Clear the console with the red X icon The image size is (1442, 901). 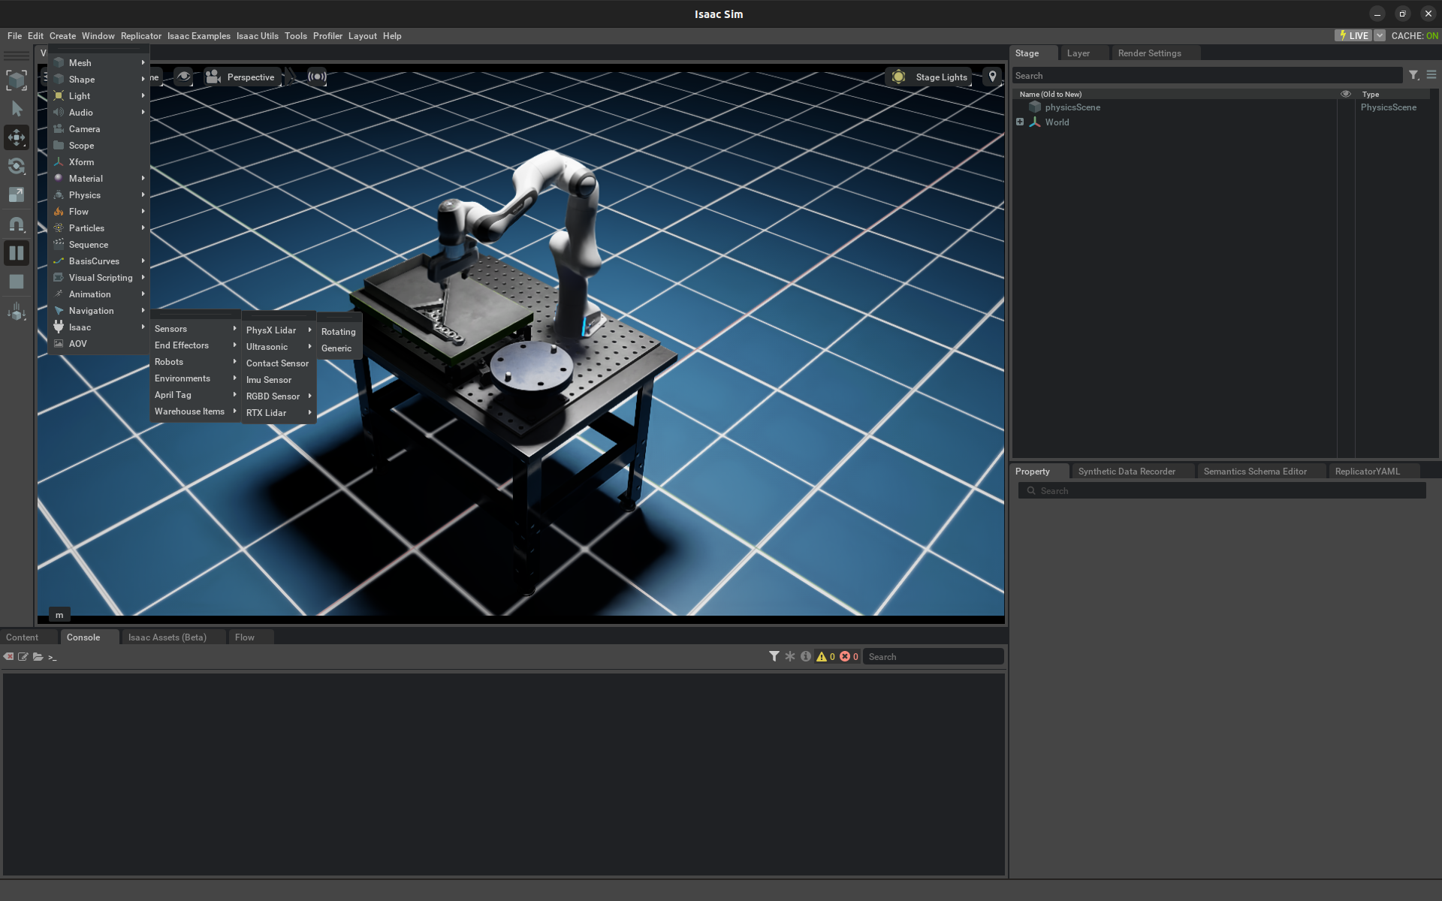[x=8, y=657]
